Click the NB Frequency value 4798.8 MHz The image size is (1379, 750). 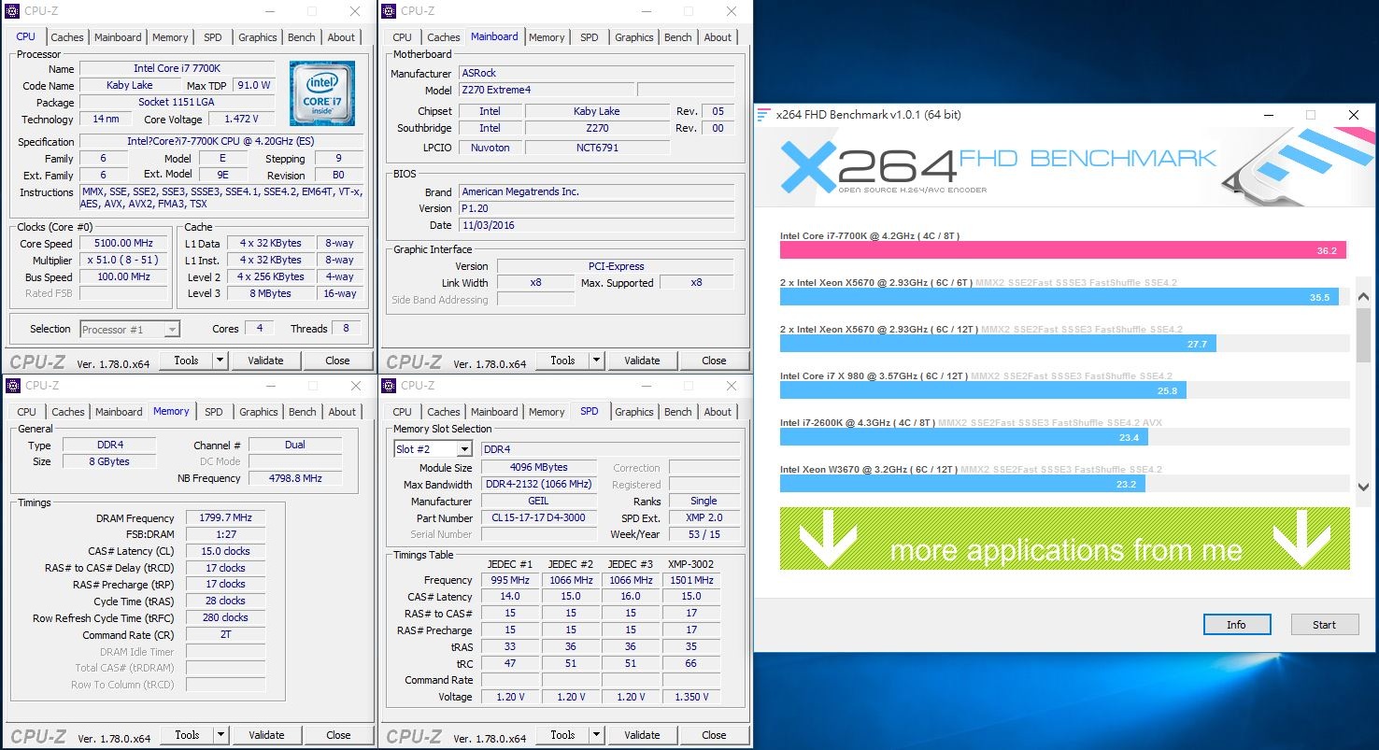point(295,478)
